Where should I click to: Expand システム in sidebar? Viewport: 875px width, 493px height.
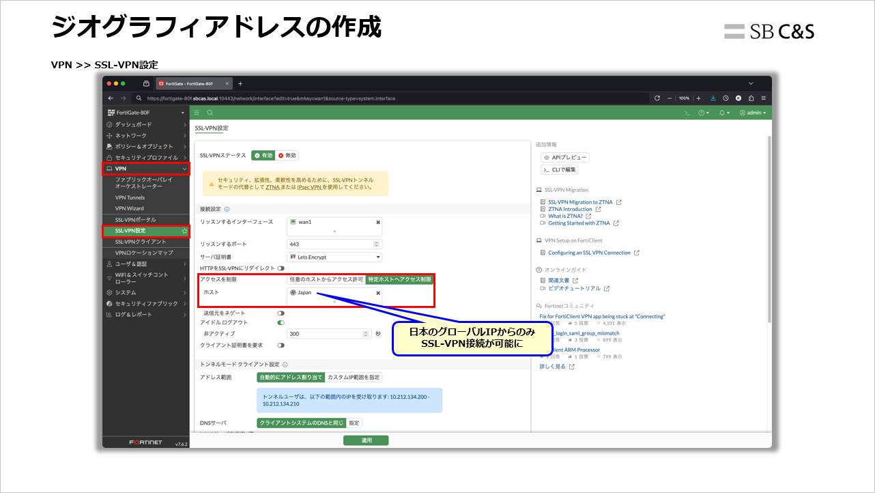pos(146,292)
